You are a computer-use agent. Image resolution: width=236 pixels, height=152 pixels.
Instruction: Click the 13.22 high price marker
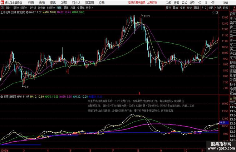(x=147, y=16)
